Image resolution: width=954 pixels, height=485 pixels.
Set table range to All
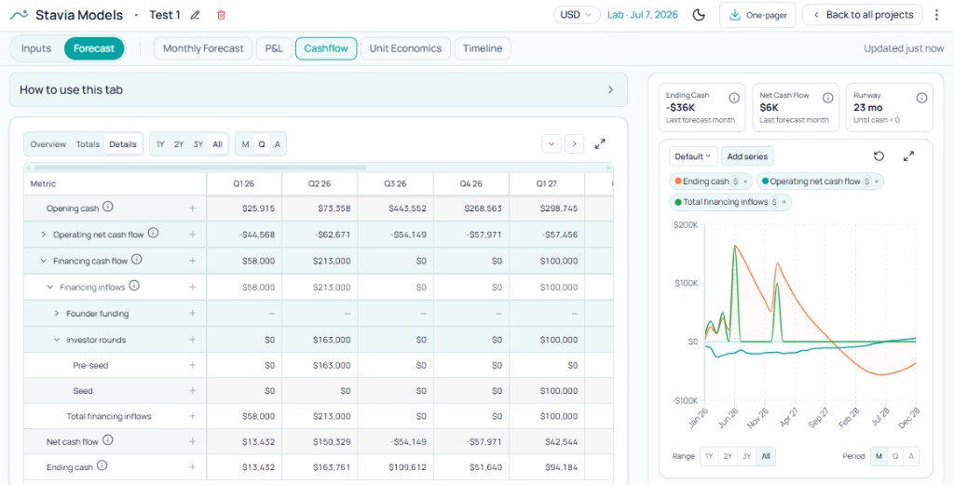pyautogui.click(x=217, y=144)
